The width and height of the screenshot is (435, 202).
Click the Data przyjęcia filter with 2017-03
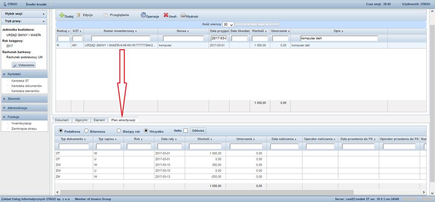pyautogui.click(x=219, y=38)
